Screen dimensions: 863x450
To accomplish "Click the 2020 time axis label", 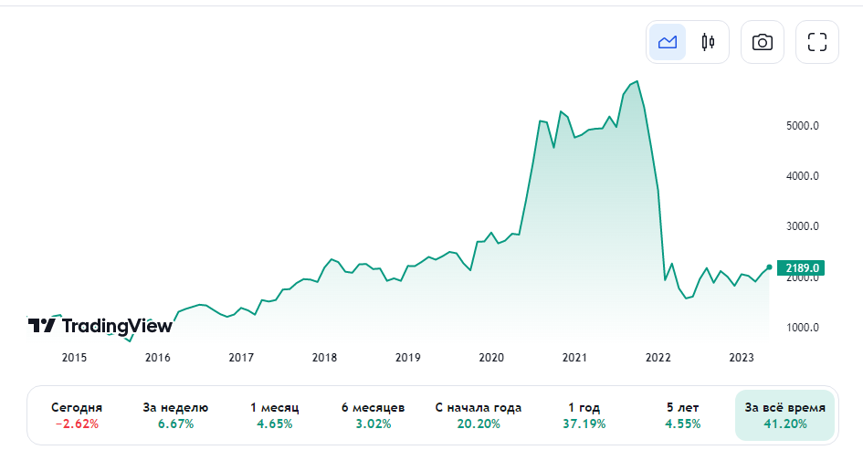I will 491,358.
